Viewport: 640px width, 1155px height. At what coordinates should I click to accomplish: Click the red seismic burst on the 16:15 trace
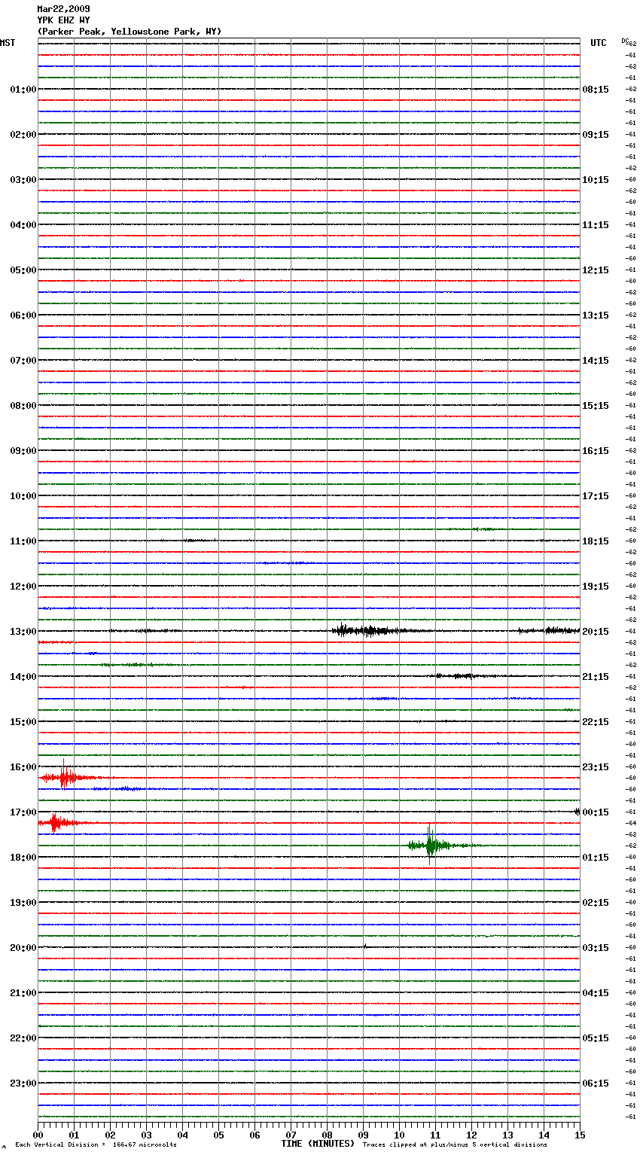[x=66, y=777]
